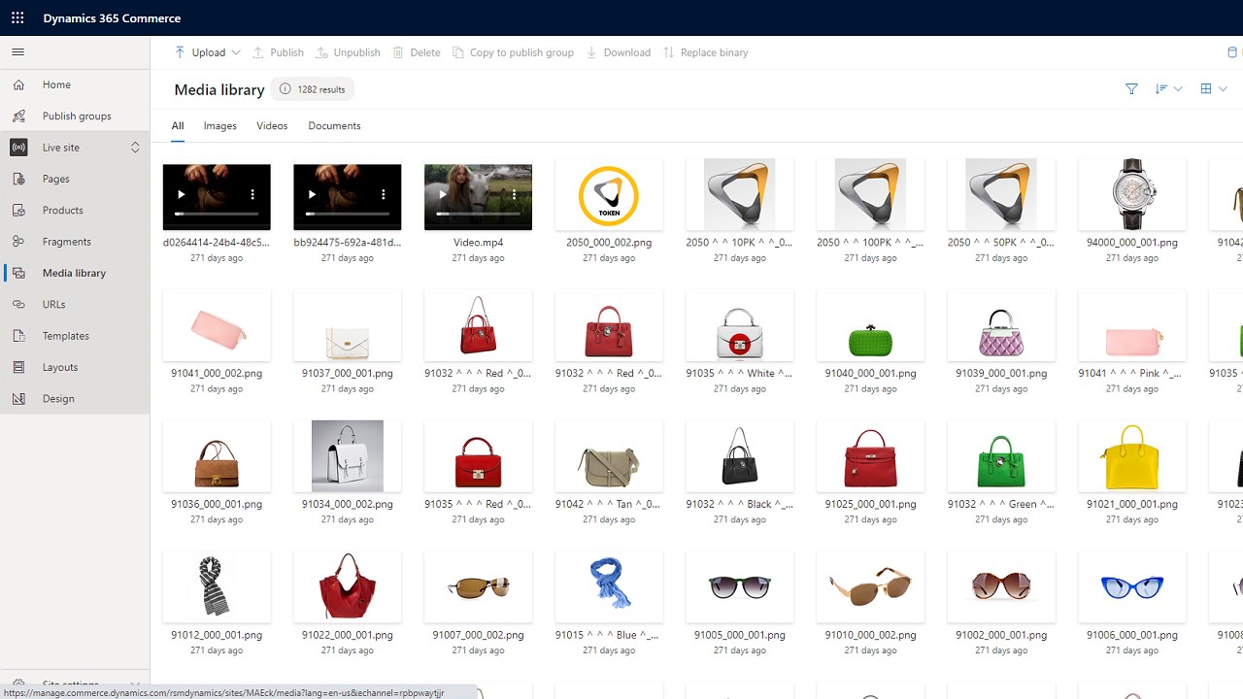Seek on the bb924475-692a video progress bar

click(347, 213)
